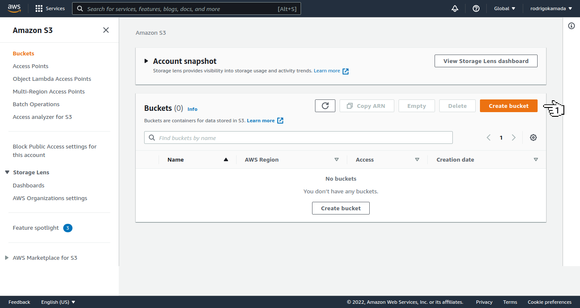580x308 pixels.
Task: Click the notifications bell icon
Action: coord(455,8)
